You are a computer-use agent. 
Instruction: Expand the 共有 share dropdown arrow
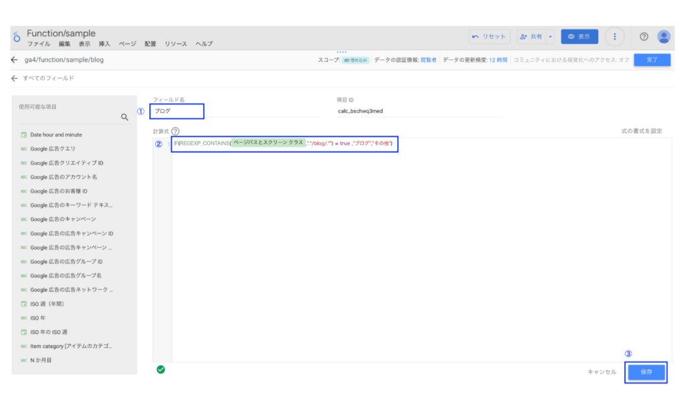click(550, 37)
